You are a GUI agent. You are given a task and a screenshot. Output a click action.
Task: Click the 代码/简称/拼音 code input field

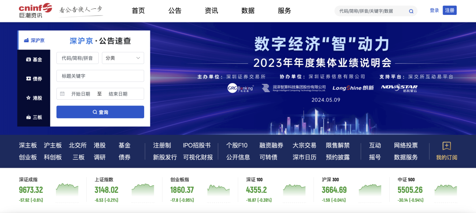(77, 58)
